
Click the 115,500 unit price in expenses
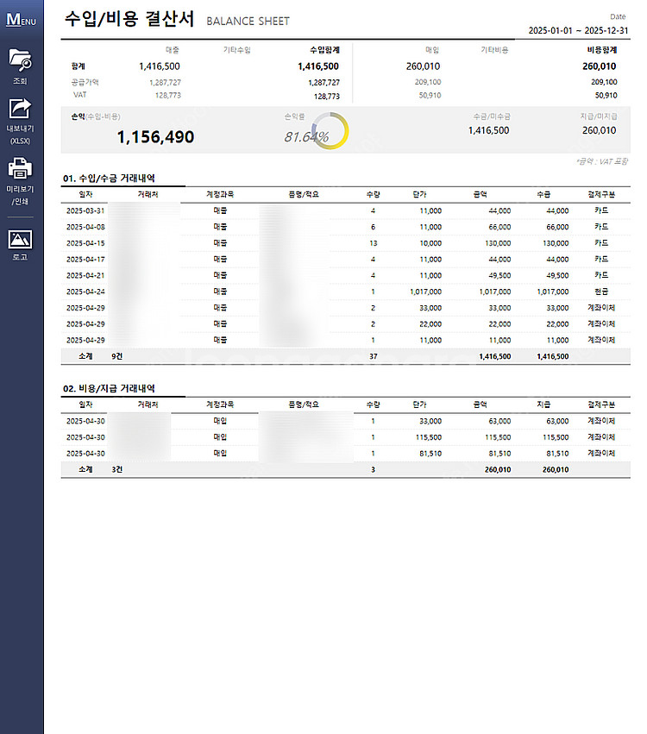[429, 437]
